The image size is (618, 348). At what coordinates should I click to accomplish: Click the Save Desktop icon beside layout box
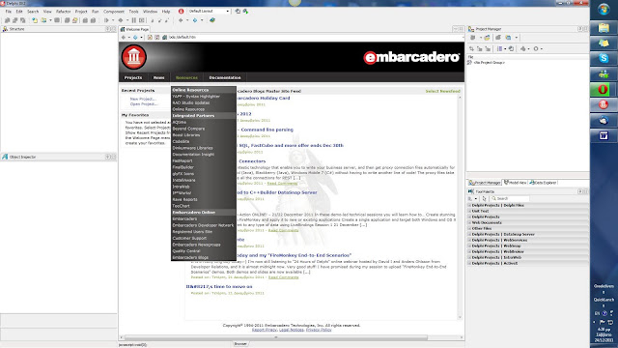pyautogui.click(x=238, y=11)
